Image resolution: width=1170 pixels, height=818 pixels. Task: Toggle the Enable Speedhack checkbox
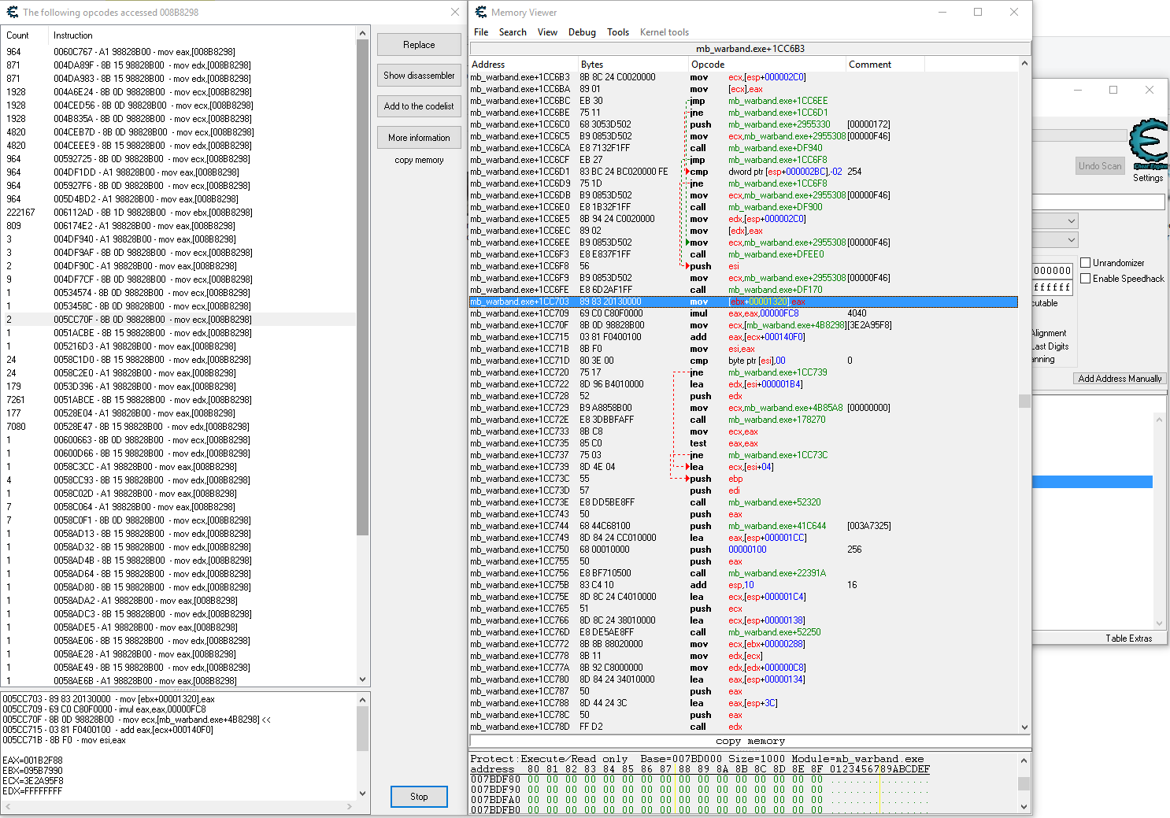click(x=1086, y=279)
